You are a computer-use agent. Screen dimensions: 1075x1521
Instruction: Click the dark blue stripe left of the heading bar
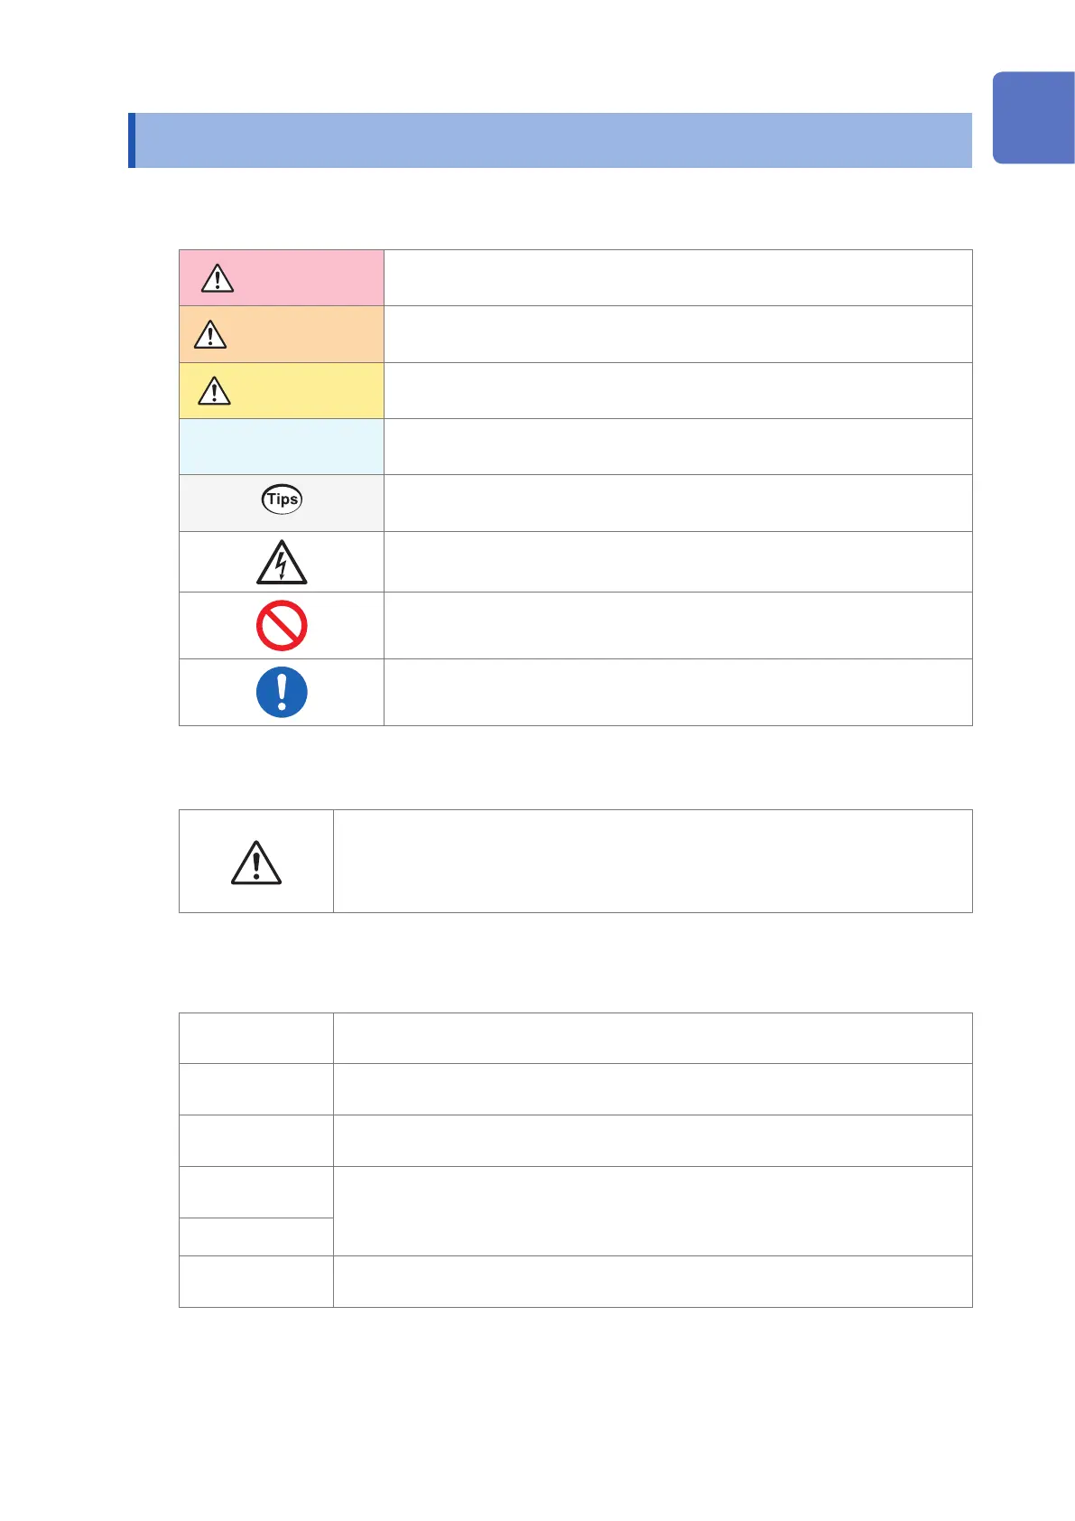point(132,140)
